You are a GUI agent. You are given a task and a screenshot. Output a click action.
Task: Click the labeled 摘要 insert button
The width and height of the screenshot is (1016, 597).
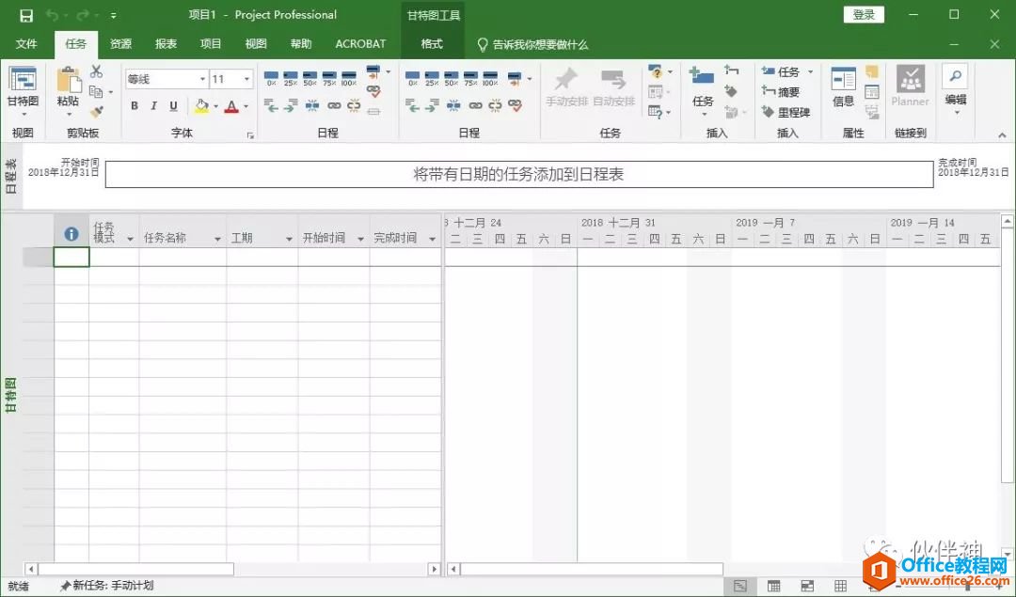(781, 91)
